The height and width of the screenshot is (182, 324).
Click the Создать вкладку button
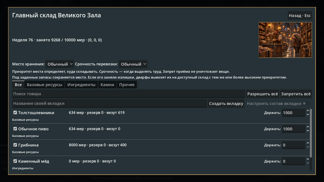[x=226, y=104]
